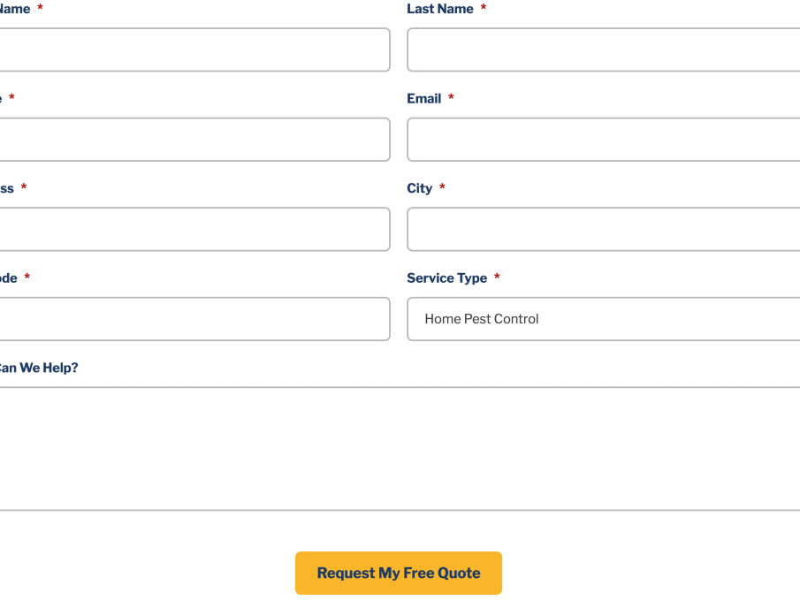Click into the Email text box
The height and width of the screenshot is (600, 800).
(x=603, y=140)
